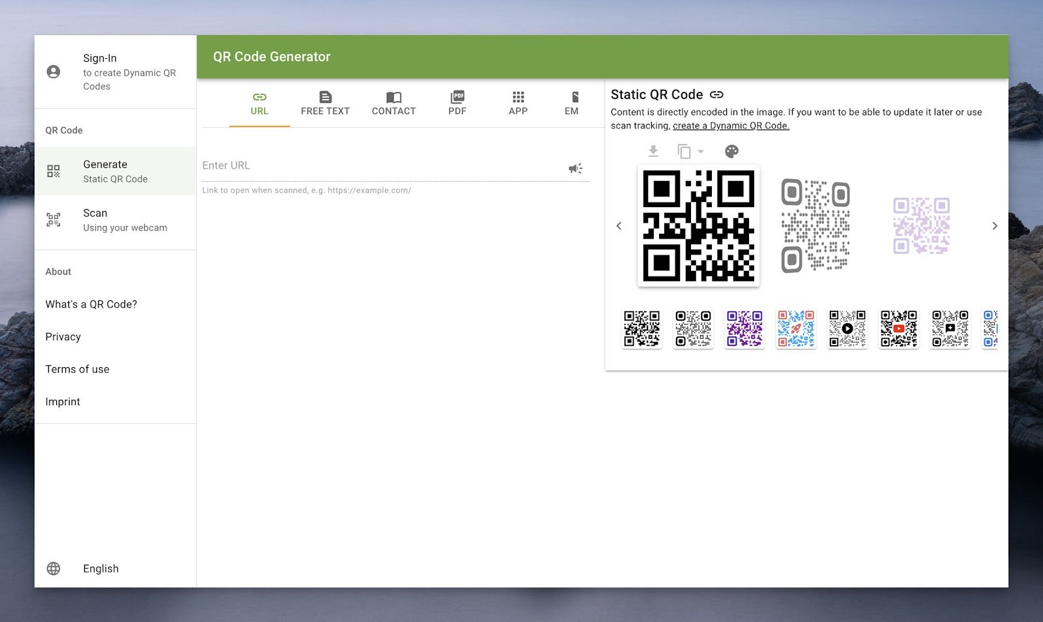Open What's a QR Code? page
Screen dimensions: 1043x622
91,304
